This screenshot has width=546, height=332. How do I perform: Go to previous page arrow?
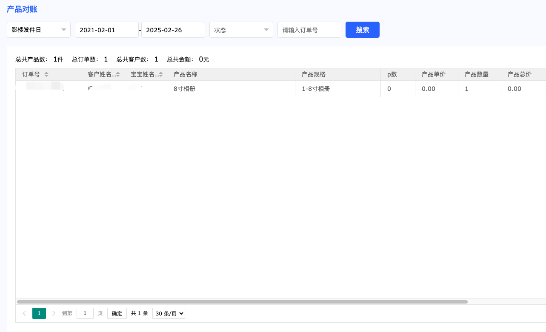point(24,313)
